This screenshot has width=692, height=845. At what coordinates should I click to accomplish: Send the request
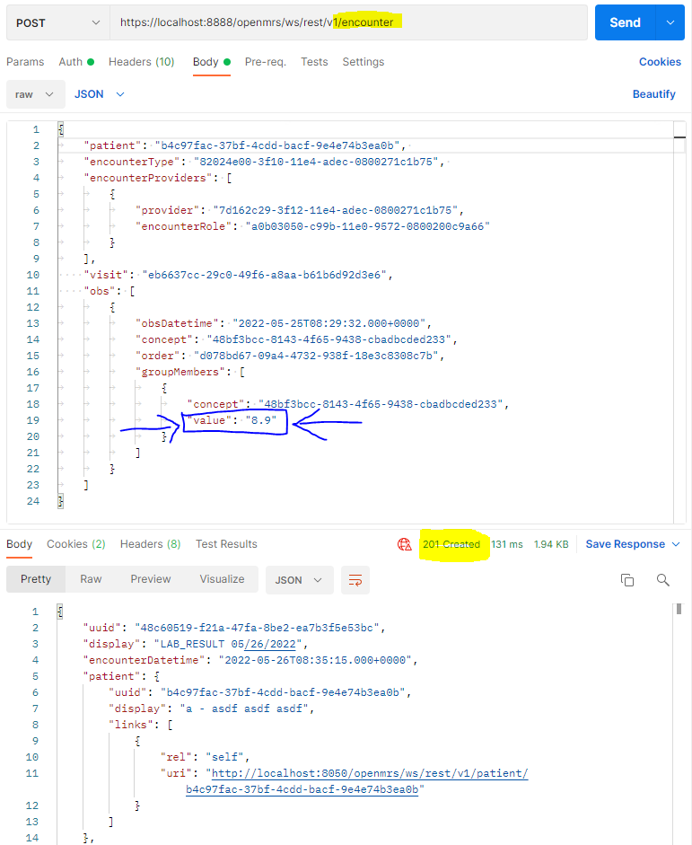[625, 22]
